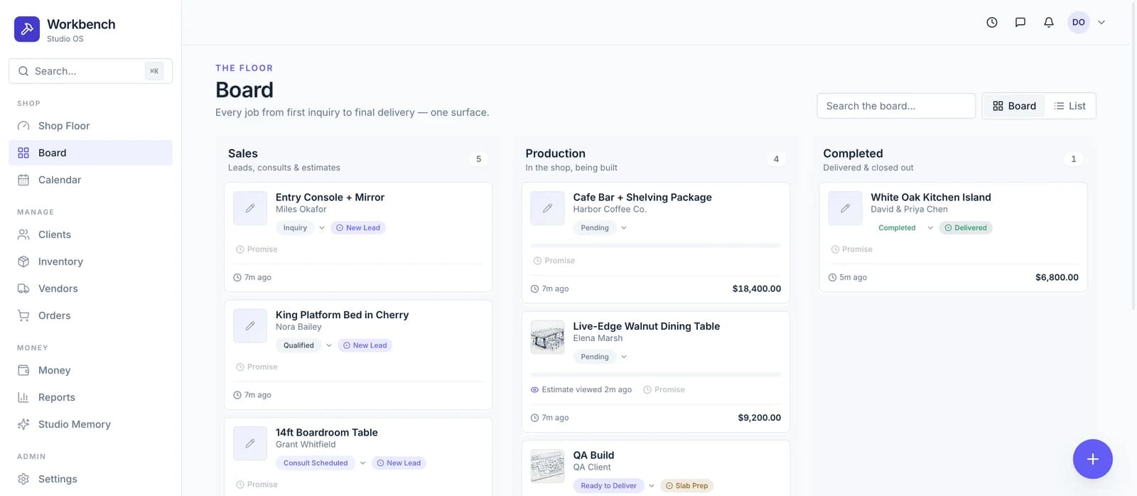Select Board in the sidebar
This screenshot has height=496, width=1137.
click(90, 153)
